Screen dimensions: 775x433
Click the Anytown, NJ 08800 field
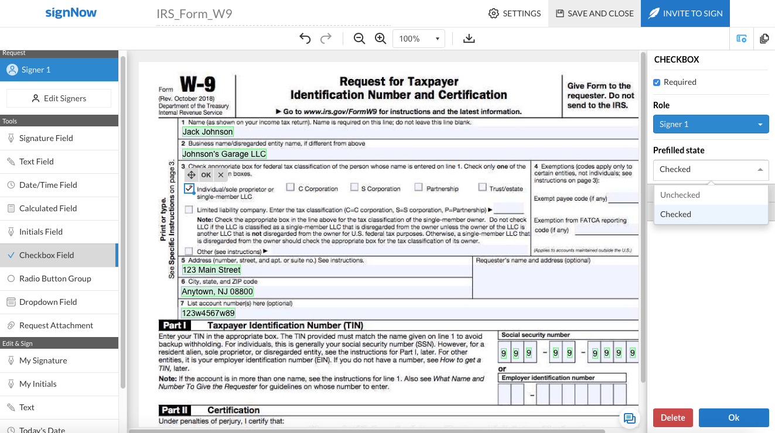[217, 291]
